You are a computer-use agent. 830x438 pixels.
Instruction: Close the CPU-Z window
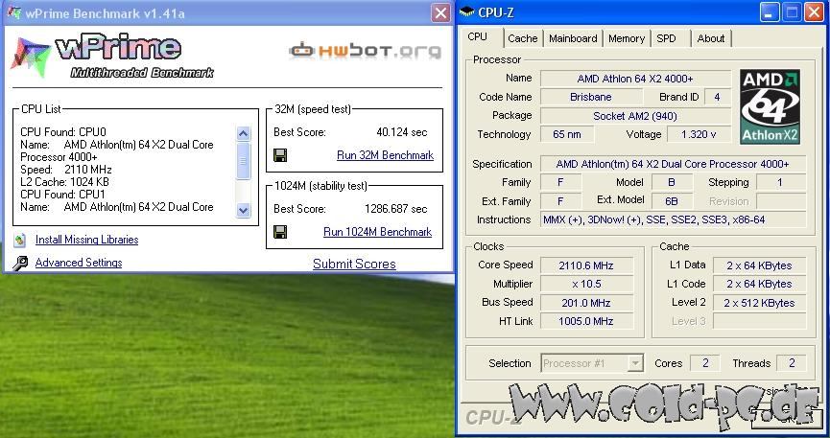[814, 12]
